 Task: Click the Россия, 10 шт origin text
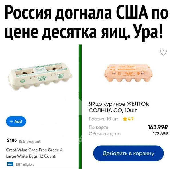[x=103, y=119]
